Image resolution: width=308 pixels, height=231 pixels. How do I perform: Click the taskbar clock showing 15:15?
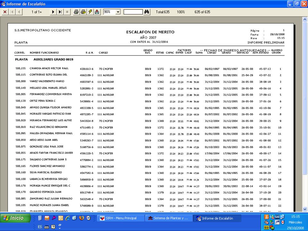pyautogui.click(x=295, y=217)
